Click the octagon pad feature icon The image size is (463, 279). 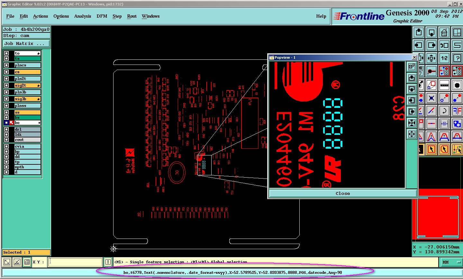[x=457, y=85]
